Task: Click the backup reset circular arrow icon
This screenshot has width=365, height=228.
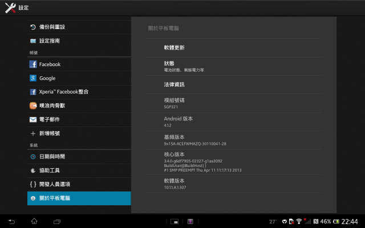Action: pos(33,27)
